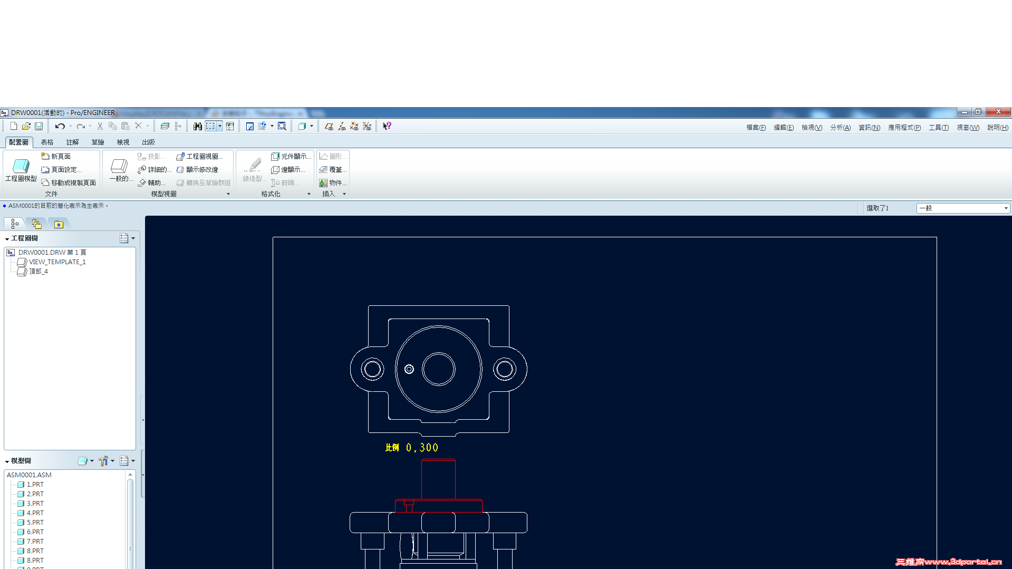Switch to the 草繪 ribbon tab
Screen dimensions: 1012x569
[x=98, y=142]
